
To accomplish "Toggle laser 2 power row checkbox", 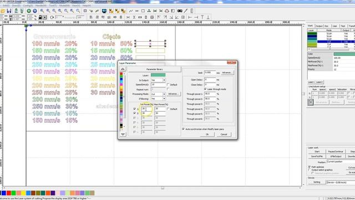I will 134,113.
